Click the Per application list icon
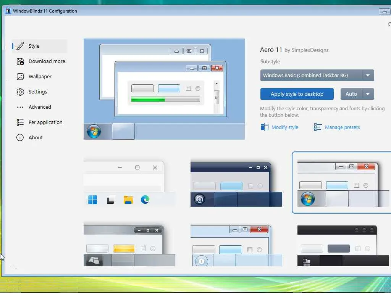391x293 pixels. (x=20, y=122)
